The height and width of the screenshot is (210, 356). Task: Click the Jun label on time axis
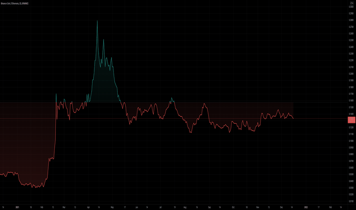click(137, 207)
